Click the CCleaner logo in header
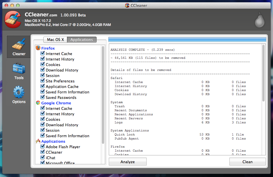Image resolution: width=273 pixels, height=177 pixels. click(13, 19)
